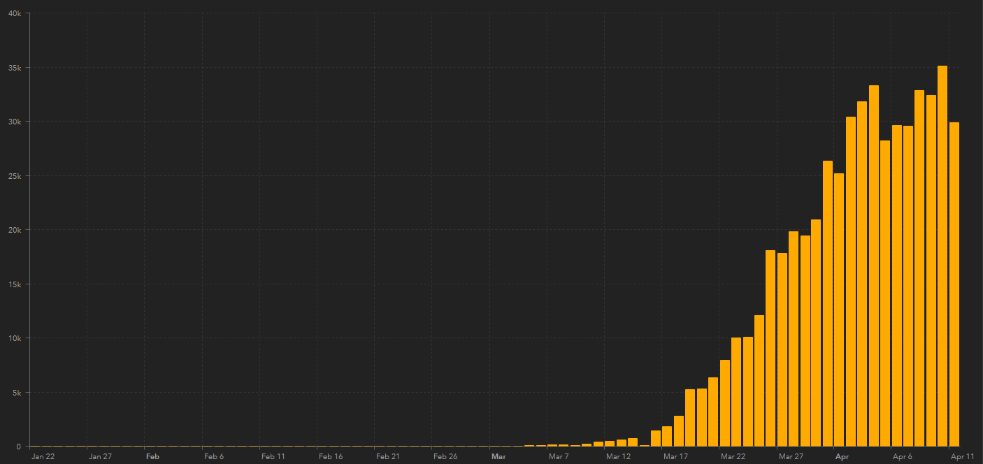Select the bold Mar month label
The width and height of the screenshot is (983, 464).
click(498, 456)
